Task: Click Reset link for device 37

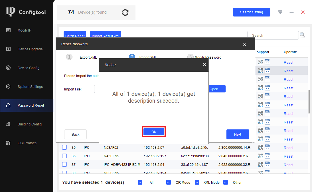Action: tap(288, 165)
